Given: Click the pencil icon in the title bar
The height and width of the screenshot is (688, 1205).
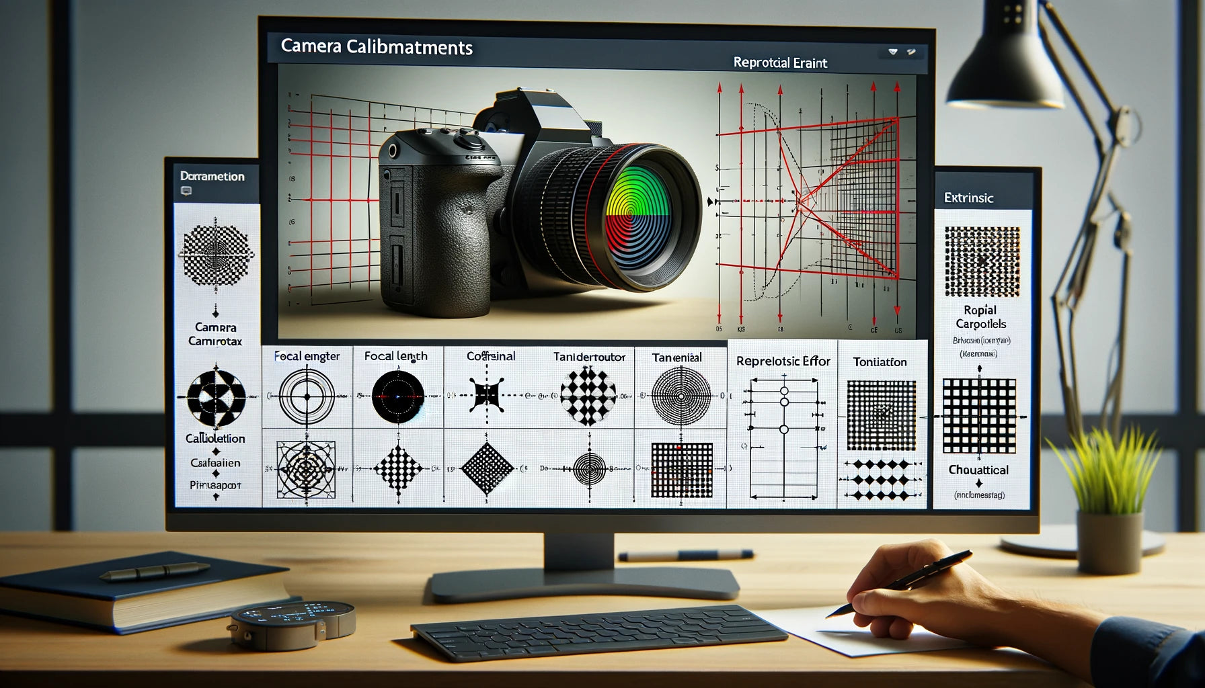Looking at the screenshot, I should [911, 52].
